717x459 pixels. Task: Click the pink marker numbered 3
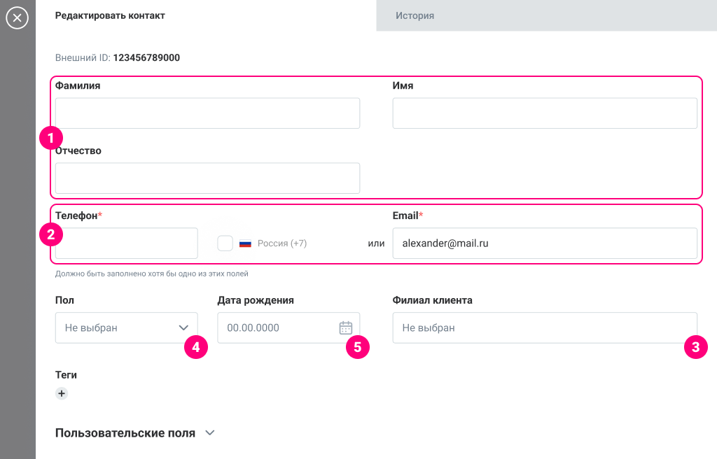pyautogui.click(x=695, y=346)
